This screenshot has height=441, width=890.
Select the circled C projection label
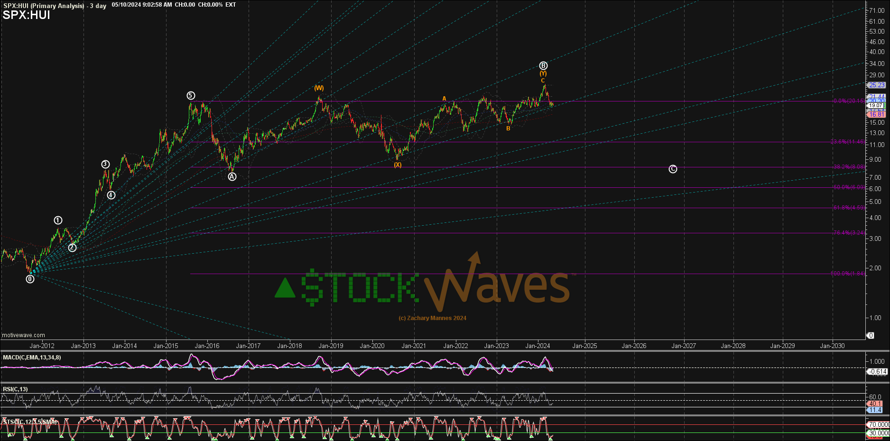[673, 169]
